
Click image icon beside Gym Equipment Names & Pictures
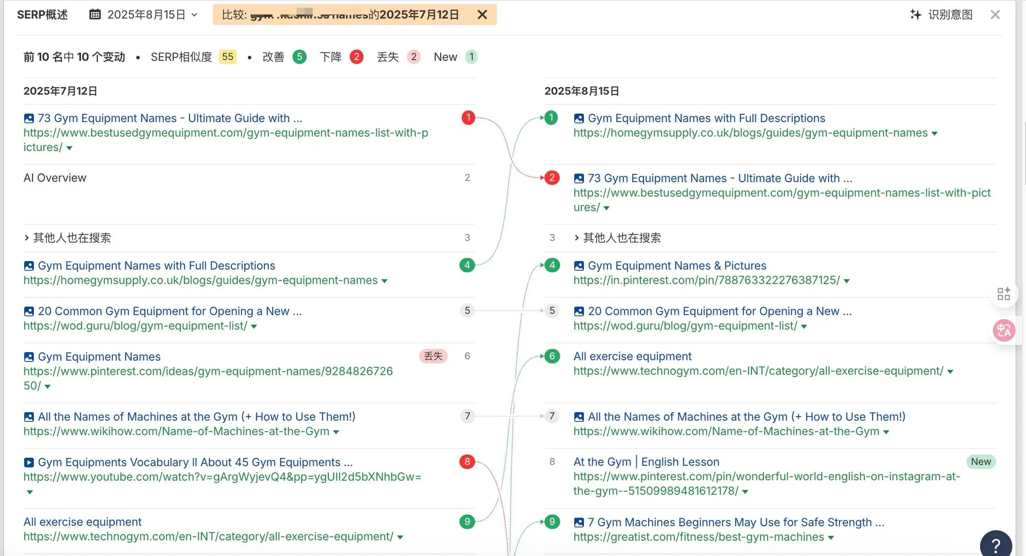(579, 266)
